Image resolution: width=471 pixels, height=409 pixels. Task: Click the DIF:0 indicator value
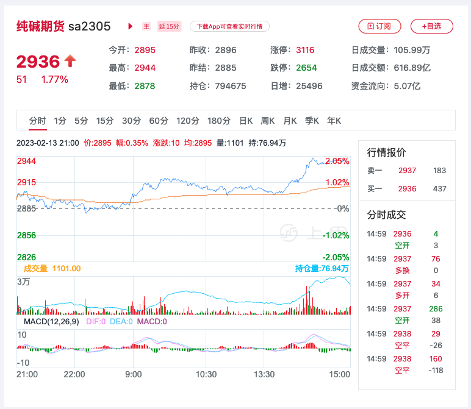96,322
